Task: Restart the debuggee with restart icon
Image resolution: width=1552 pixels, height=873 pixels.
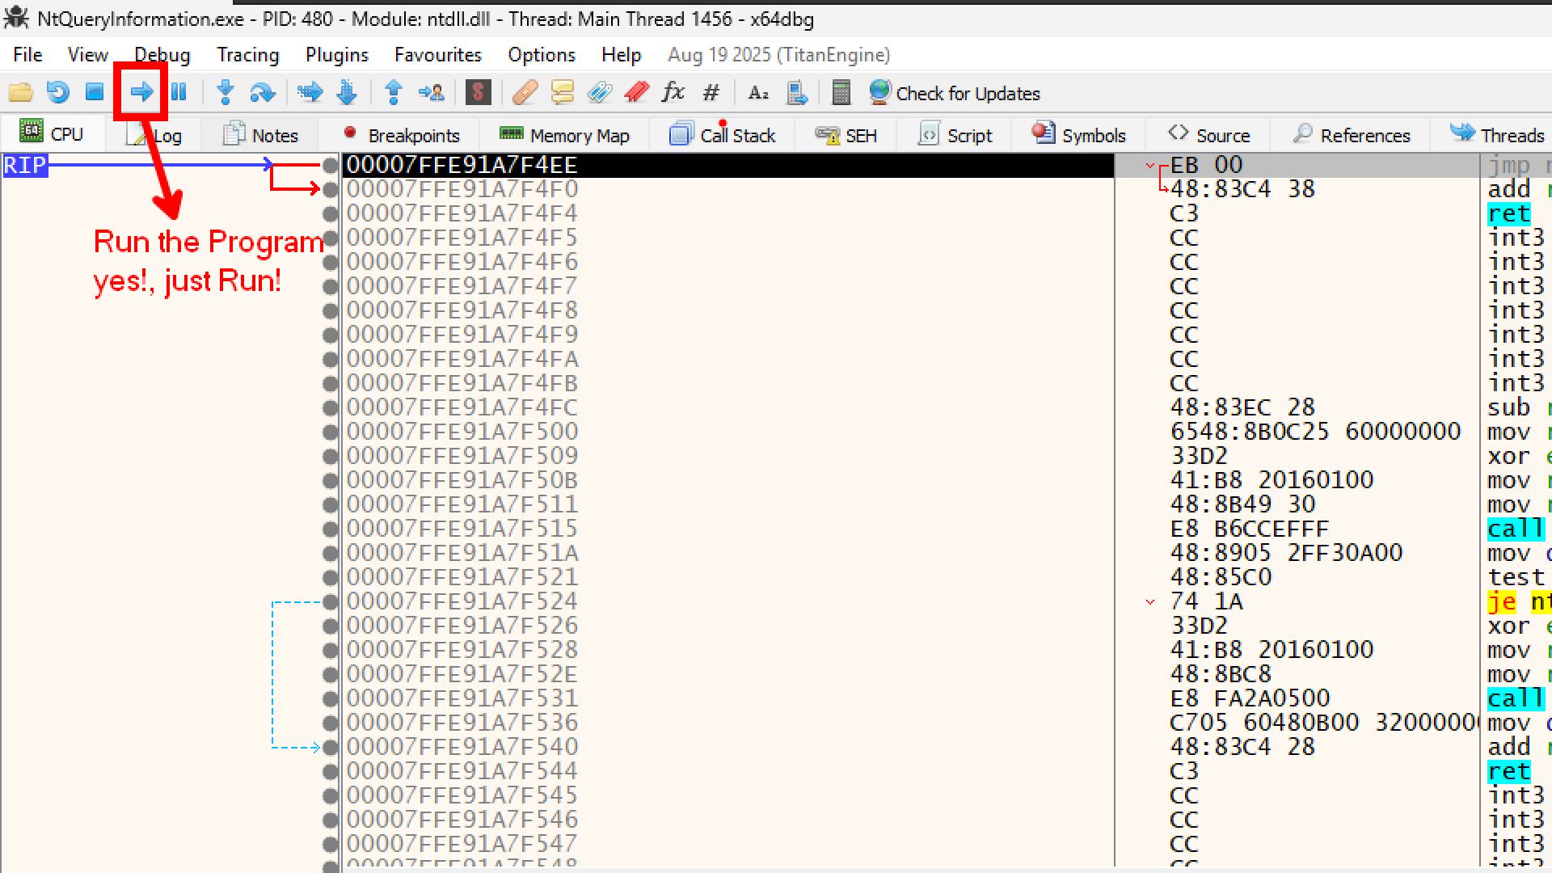Action: coord(57,92)
